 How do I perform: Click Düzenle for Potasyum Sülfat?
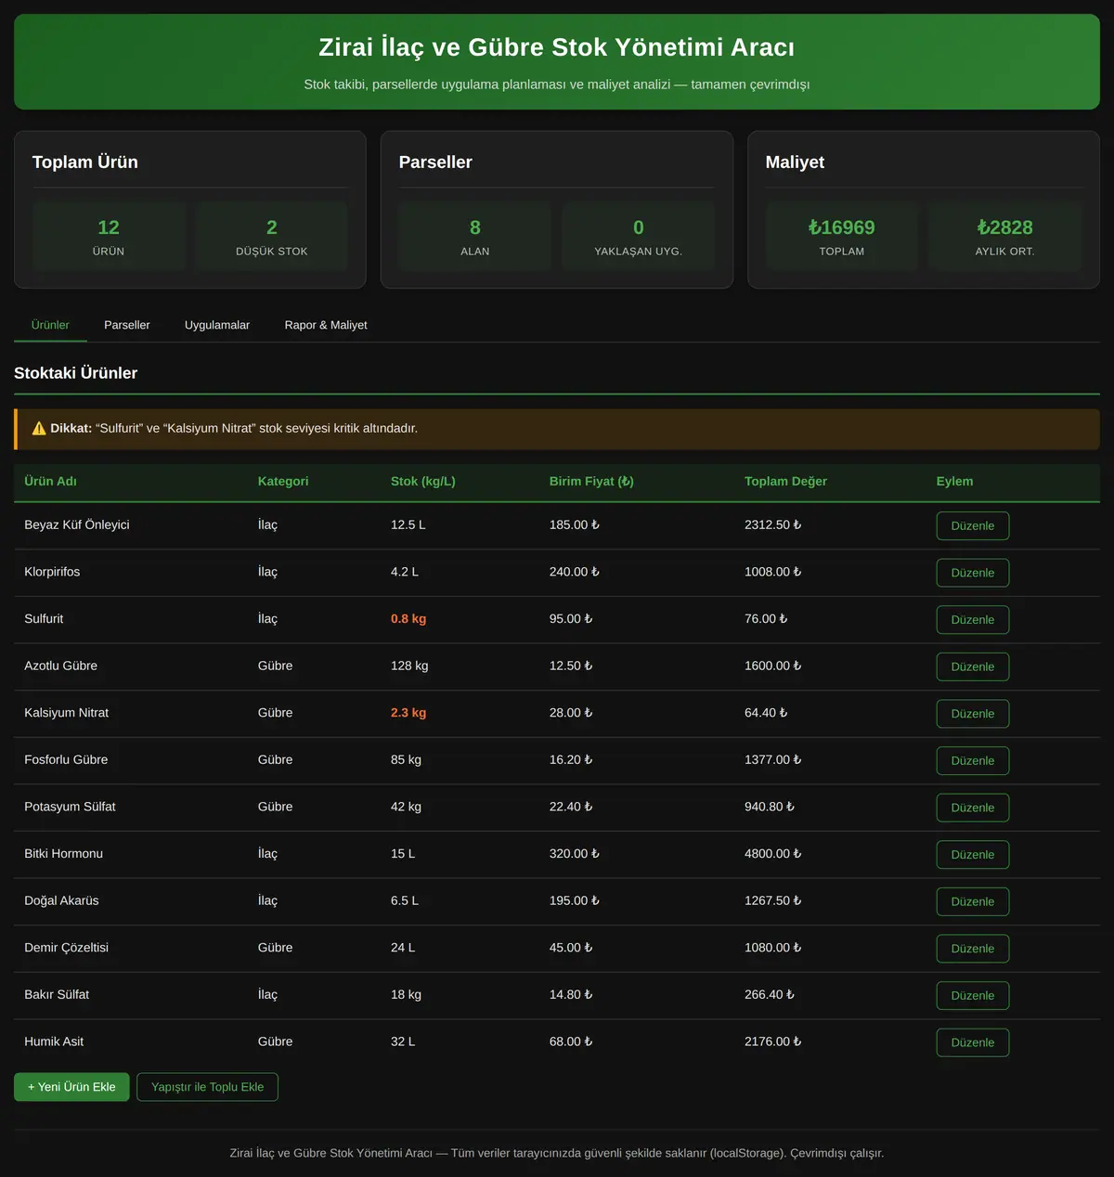click(972, 808)
